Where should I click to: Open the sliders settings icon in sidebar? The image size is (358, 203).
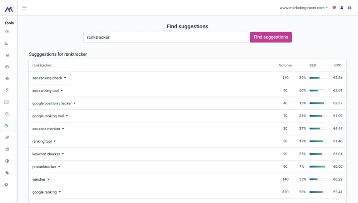[x=6, y=43]
